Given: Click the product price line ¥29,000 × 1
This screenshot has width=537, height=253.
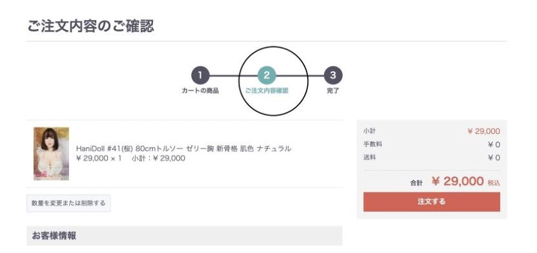Looking at the screenshot, I should pyautogui.click(x=99, y=158).
